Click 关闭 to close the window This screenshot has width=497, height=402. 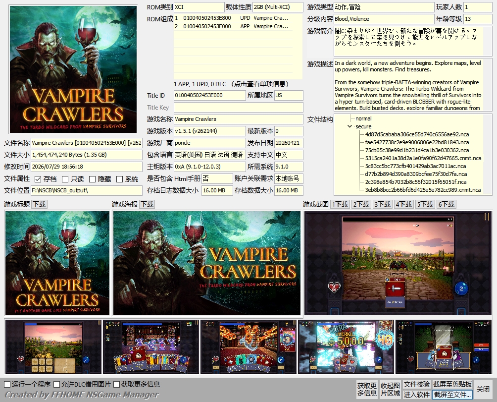[x=483, y=389]
